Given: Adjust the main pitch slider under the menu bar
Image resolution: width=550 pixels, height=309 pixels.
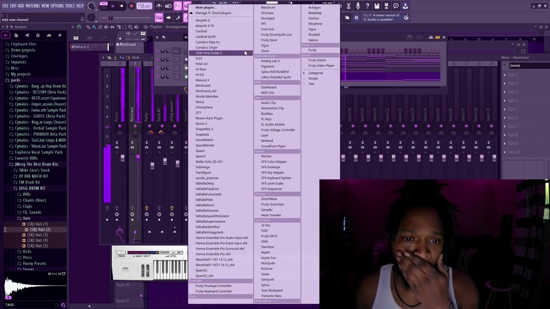Looking at the screenshot, I should point(110,18).
